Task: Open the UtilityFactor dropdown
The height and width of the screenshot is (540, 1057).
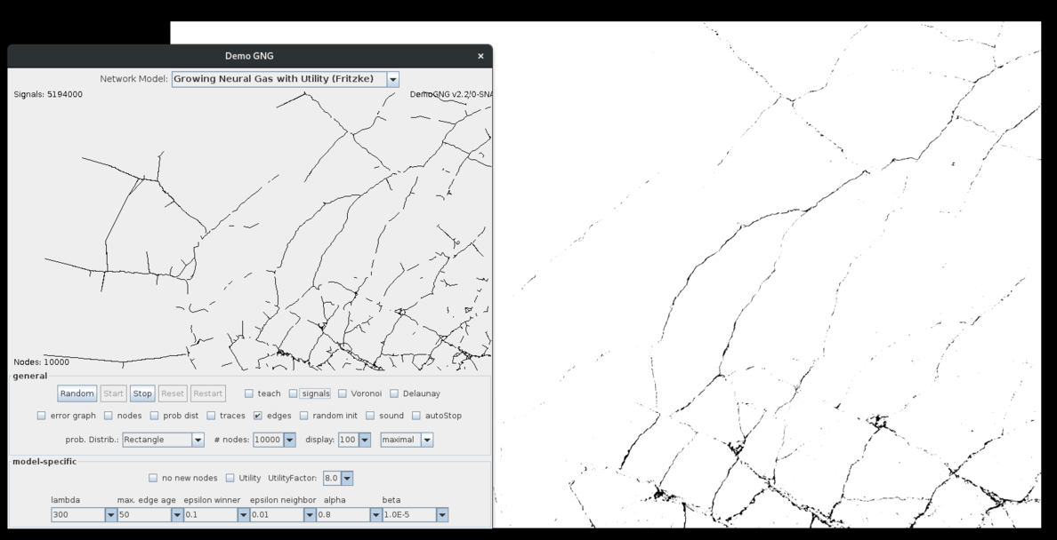Action: 347,478
